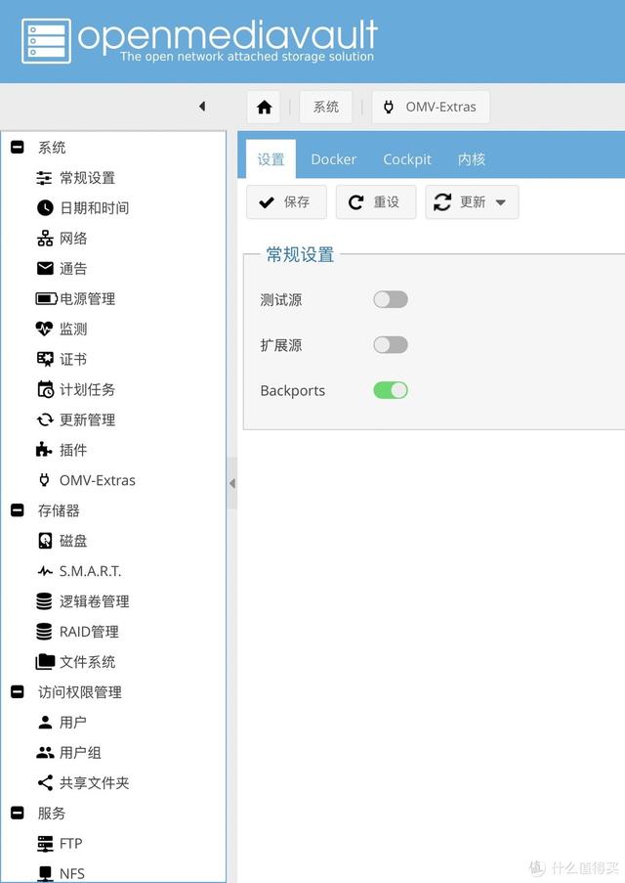Collapse the 系统 tree section

tap(18, 148)
